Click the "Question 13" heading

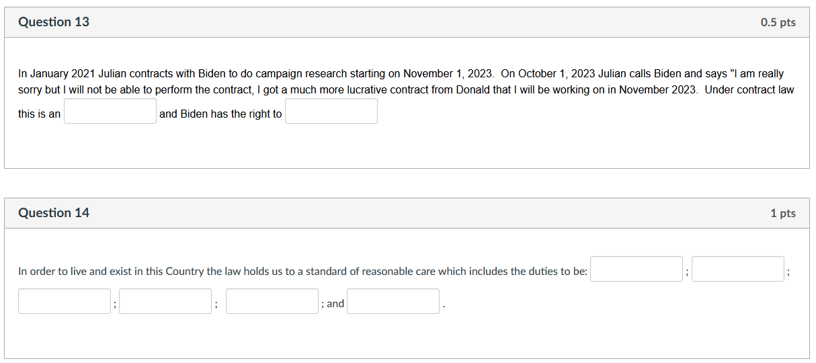point(54,22)
